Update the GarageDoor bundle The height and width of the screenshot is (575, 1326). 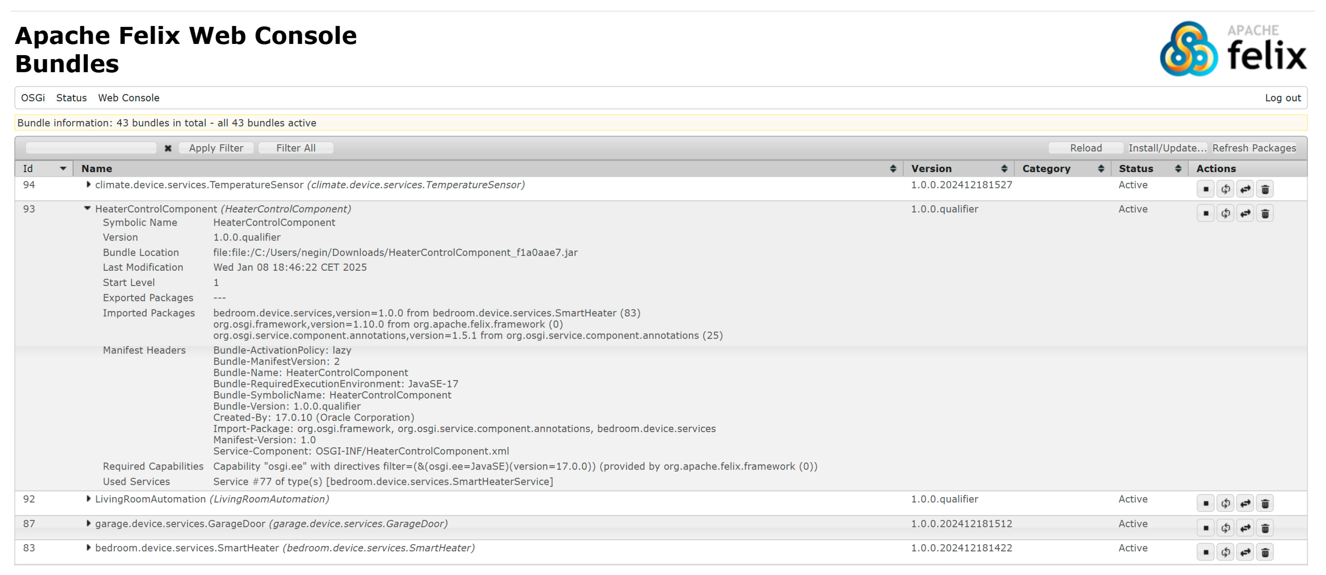(1245, 528)
